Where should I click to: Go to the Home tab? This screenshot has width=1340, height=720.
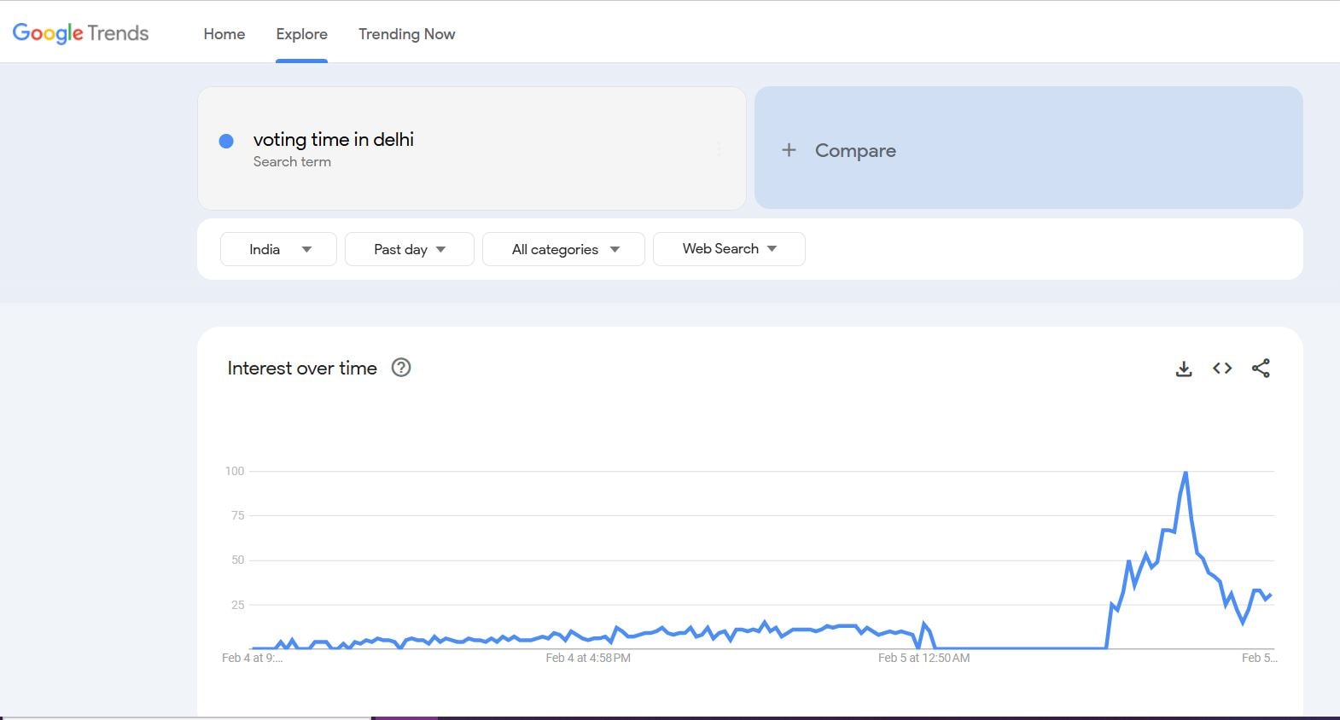224,34
